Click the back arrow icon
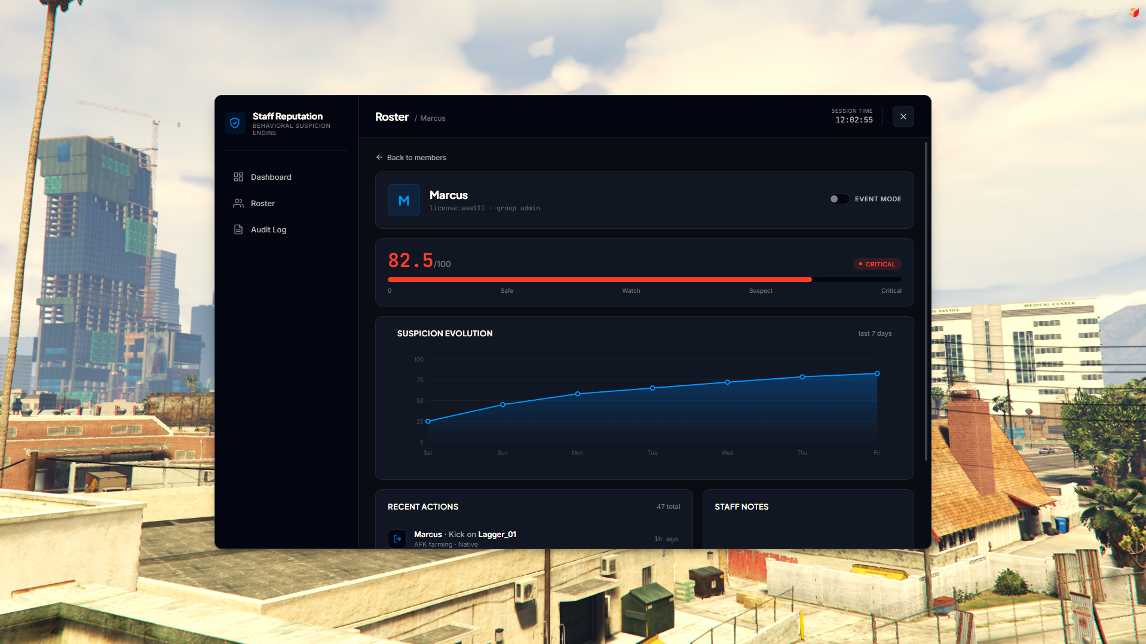 [379, 157]
